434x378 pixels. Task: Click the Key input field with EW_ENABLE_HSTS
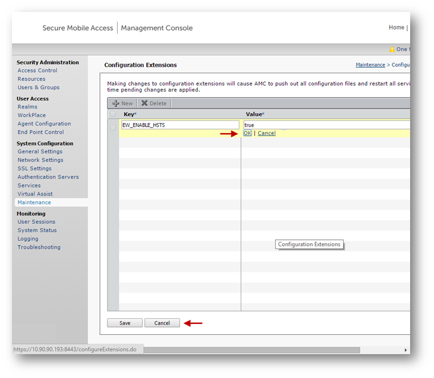(180, 124)
